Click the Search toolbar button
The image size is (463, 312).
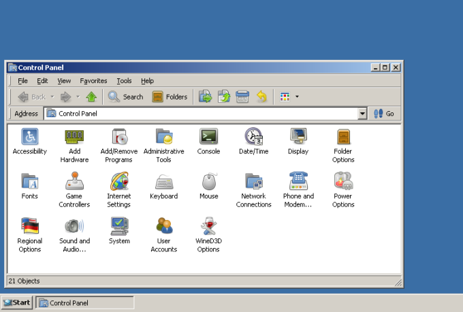[125, 97]
